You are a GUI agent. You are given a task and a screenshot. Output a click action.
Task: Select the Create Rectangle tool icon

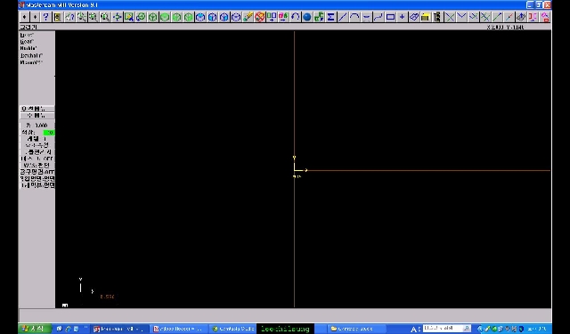[x=390, y=17]
